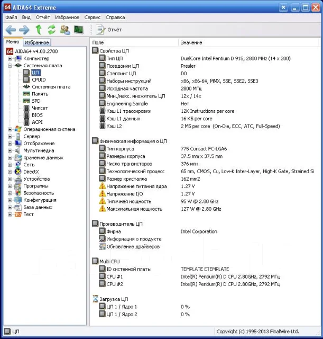
Task: Click the Сеть network icon
Action: coord(18,165)
